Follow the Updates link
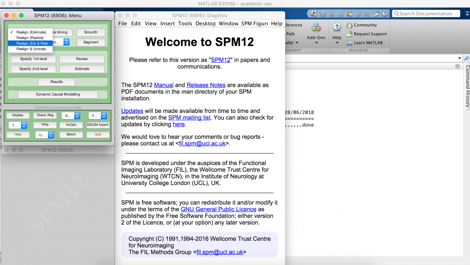Viewport: 470px width, 265px height. point(132,111)
